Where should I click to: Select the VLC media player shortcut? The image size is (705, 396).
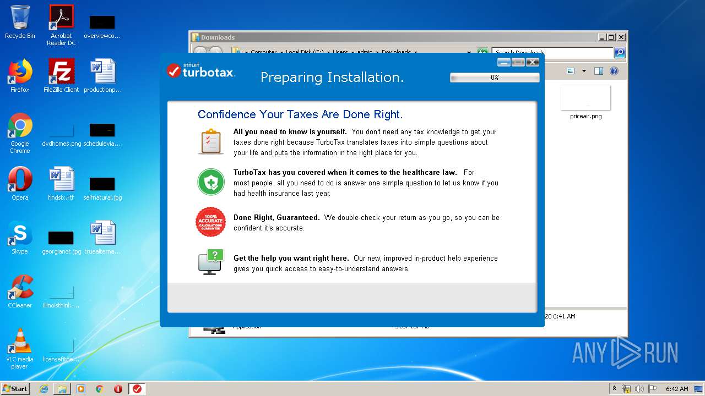tap(20, 349)
